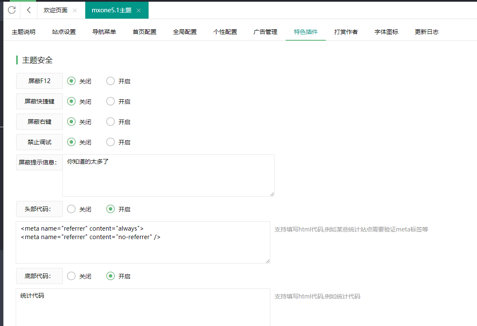This screenshot has height=326, width=477.
Task: Enable 屏蔽右键 with 开启 radio
Action: click(110, 122)
